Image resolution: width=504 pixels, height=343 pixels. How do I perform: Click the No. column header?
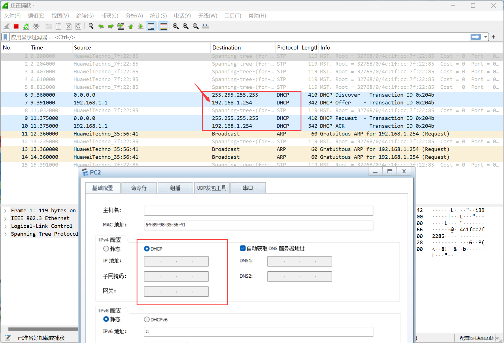[x=15, y=47]
